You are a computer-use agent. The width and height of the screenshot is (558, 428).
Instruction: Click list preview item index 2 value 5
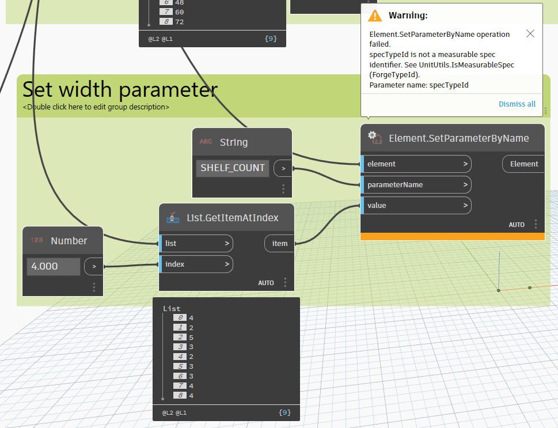click(183, 337)
